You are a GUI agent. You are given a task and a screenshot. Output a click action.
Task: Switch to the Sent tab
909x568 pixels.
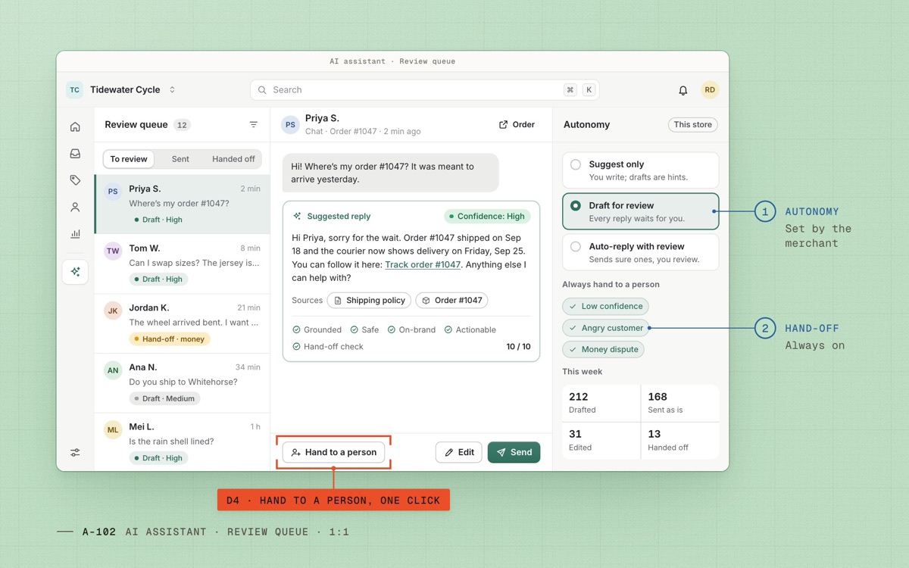coord(180,159)
